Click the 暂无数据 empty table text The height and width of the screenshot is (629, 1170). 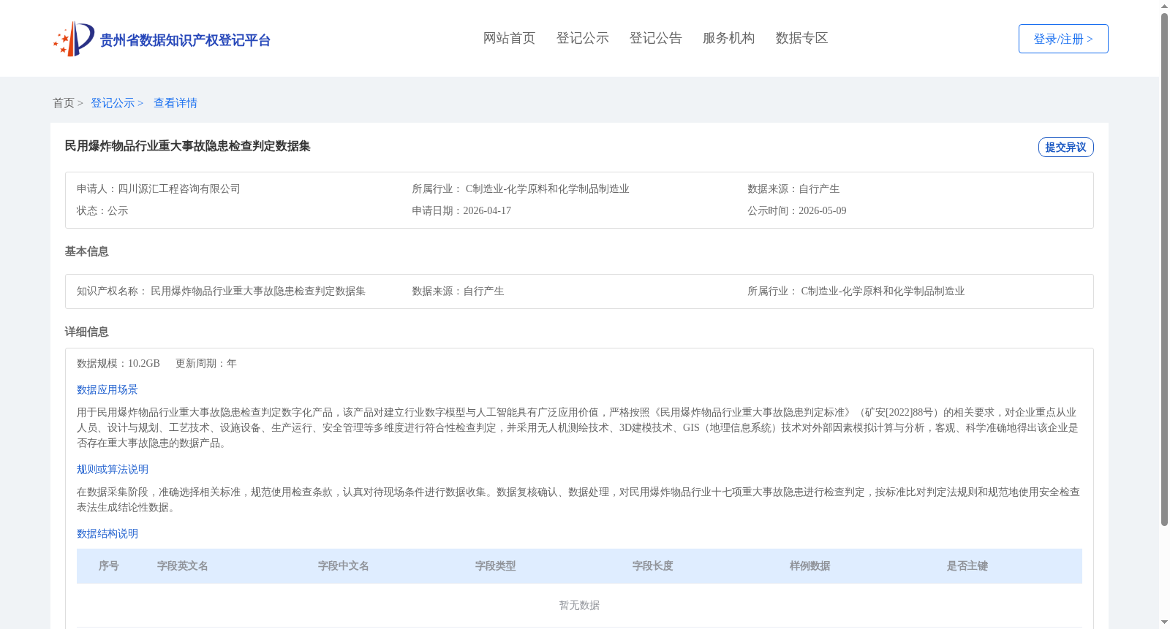click(x=579, y=605)
